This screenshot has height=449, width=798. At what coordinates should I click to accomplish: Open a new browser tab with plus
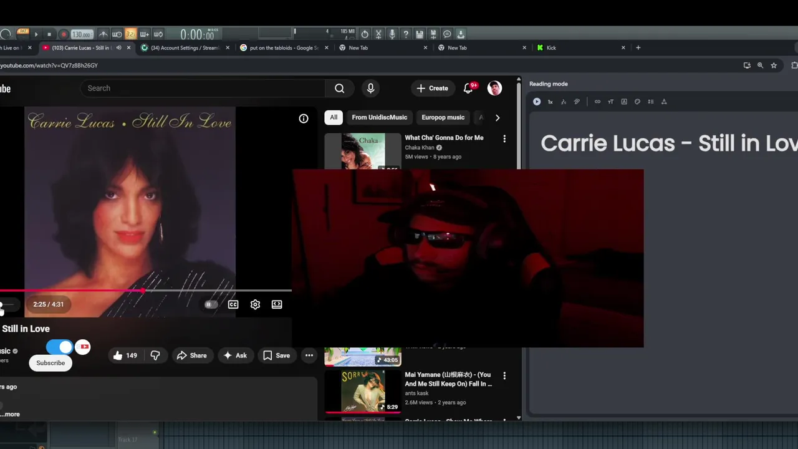coord(638,47)
